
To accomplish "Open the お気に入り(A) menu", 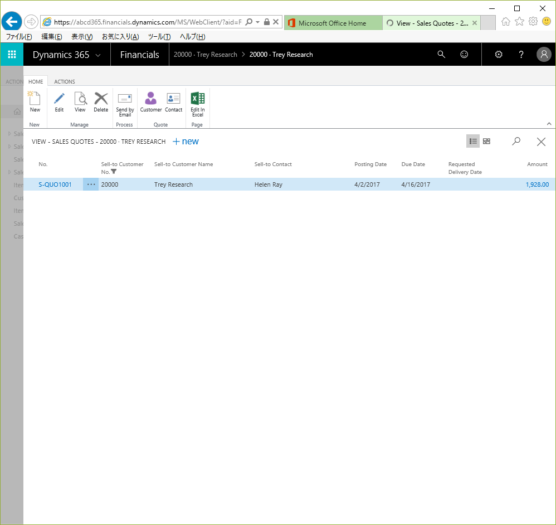I will [120, 37].
